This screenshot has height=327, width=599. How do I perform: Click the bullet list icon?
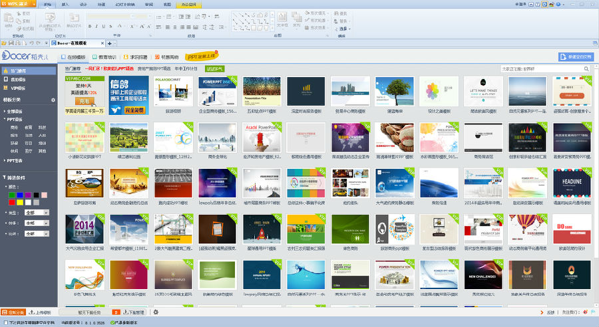[x=159, y=17]
